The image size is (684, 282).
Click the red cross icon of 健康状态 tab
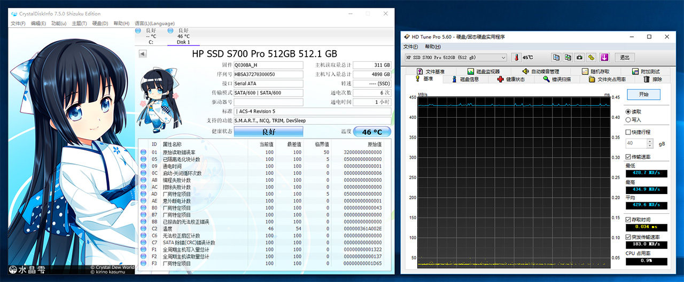tap(500, 79)
